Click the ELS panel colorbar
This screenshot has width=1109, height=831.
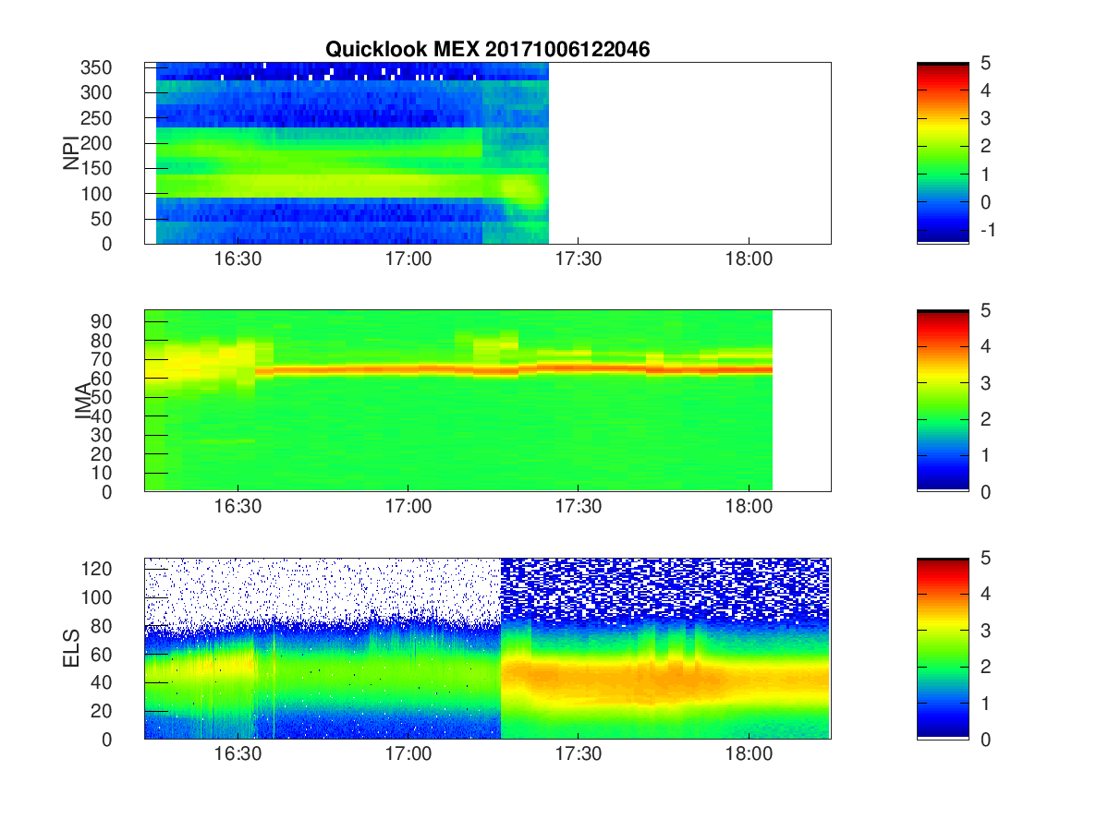[x=943, y=648]
